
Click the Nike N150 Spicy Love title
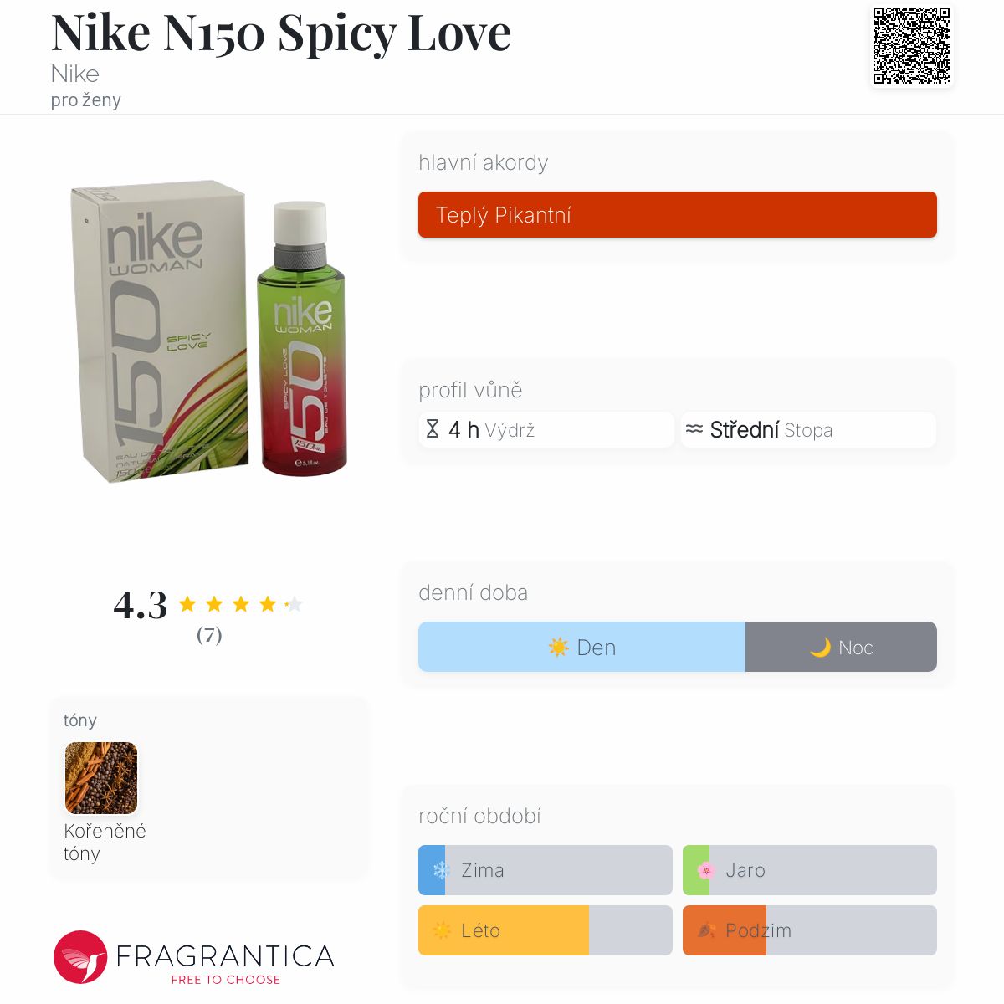click(x=280, y=33)
